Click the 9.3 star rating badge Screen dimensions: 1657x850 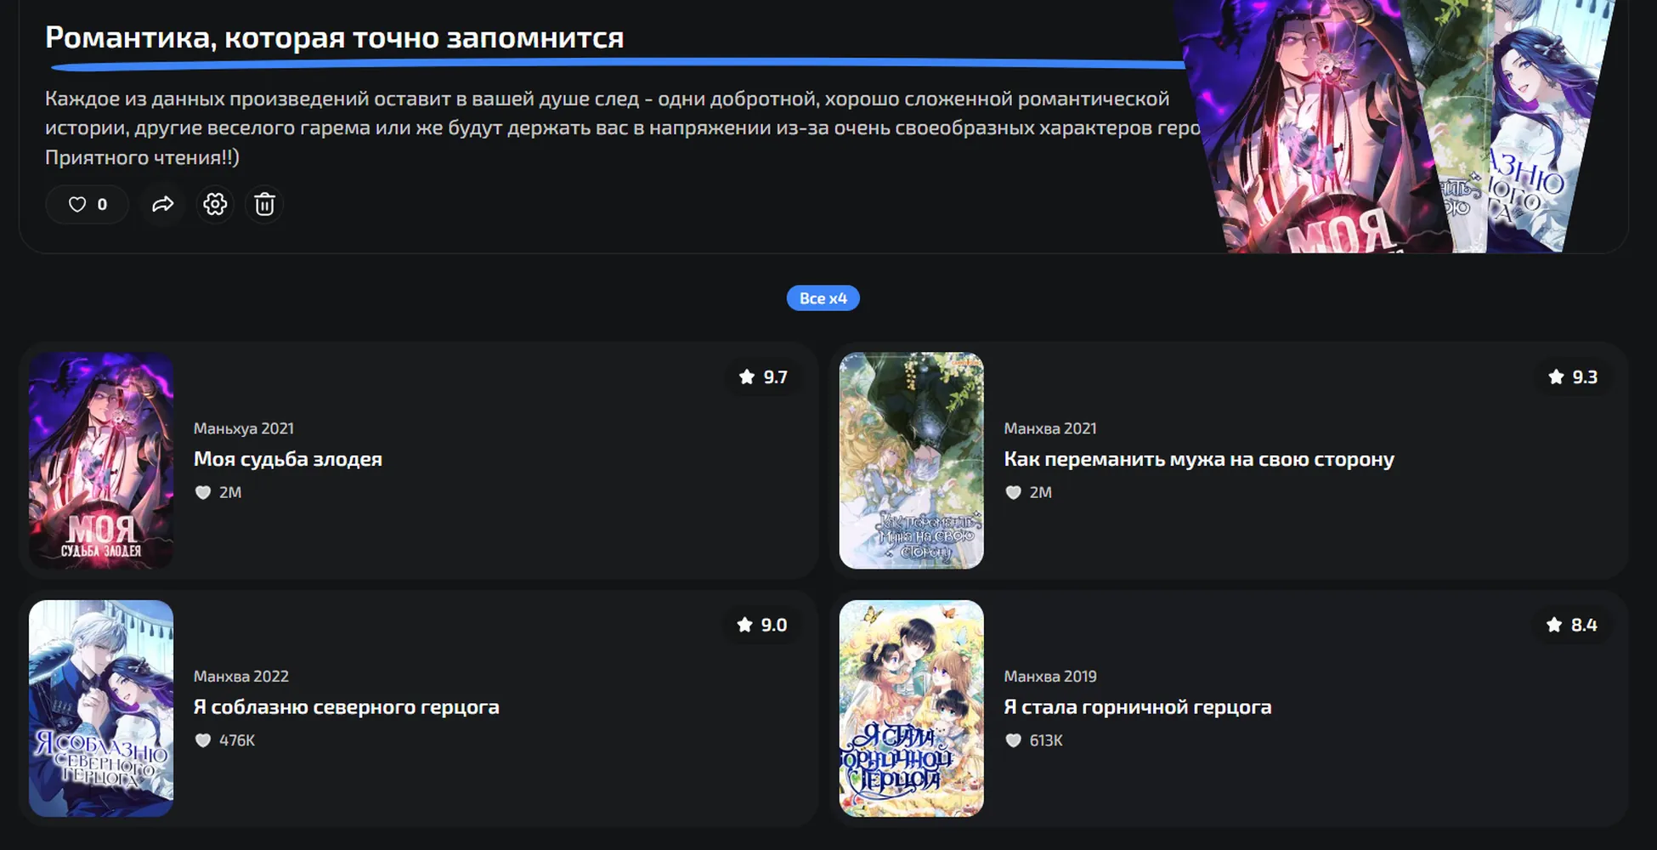tap(1573, 377)
